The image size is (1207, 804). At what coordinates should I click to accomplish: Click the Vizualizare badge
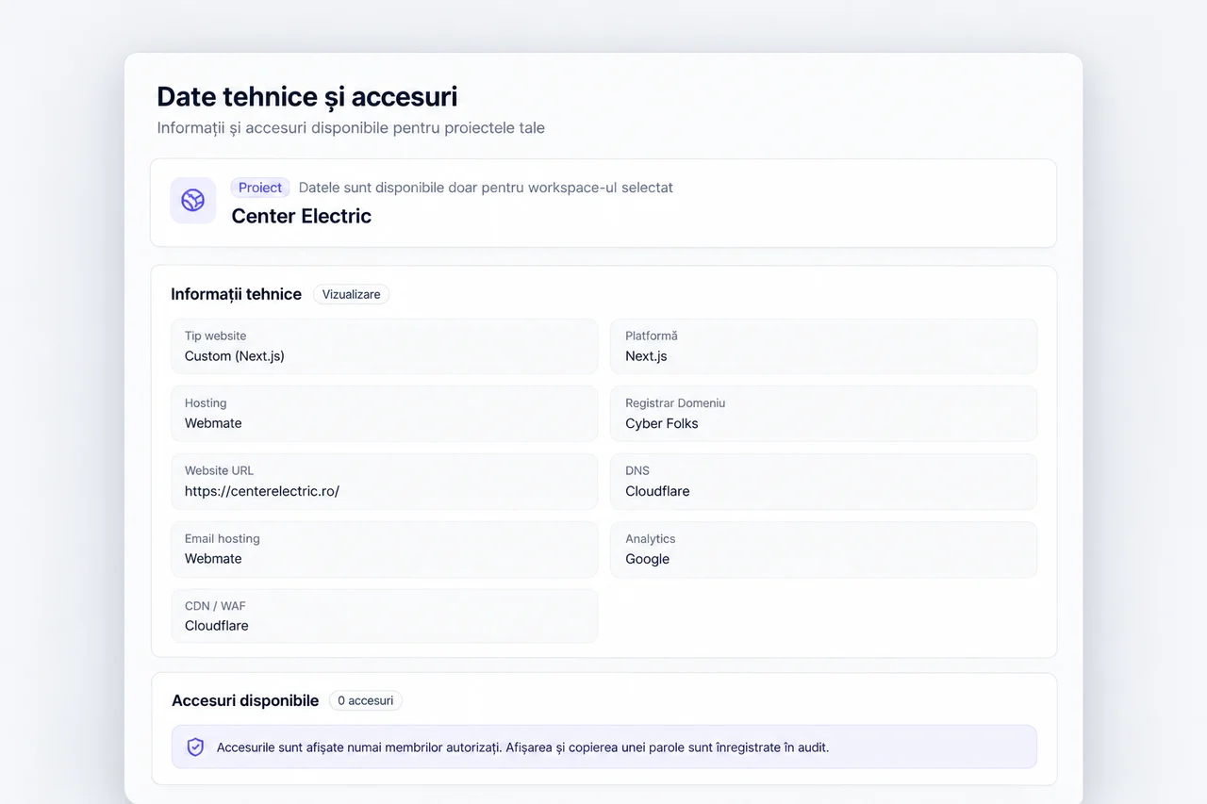coord(351,294)
